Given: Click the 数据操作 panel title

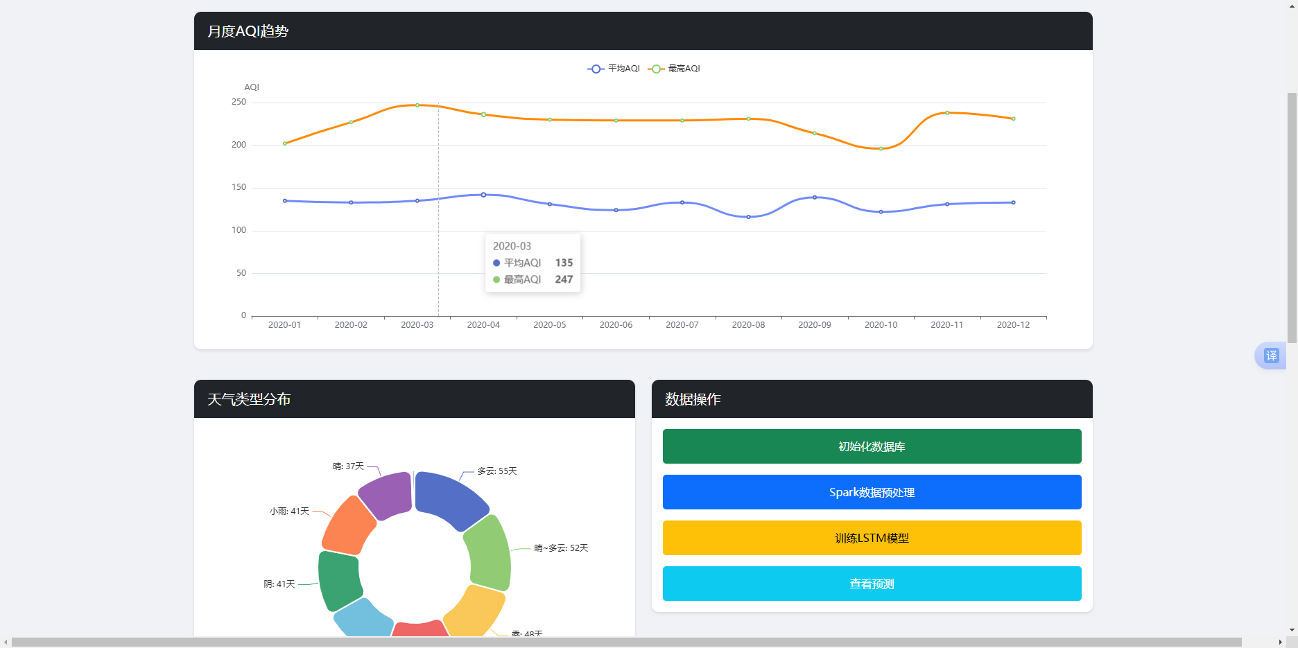Looking at the screenshot, I should coord(693,399).
